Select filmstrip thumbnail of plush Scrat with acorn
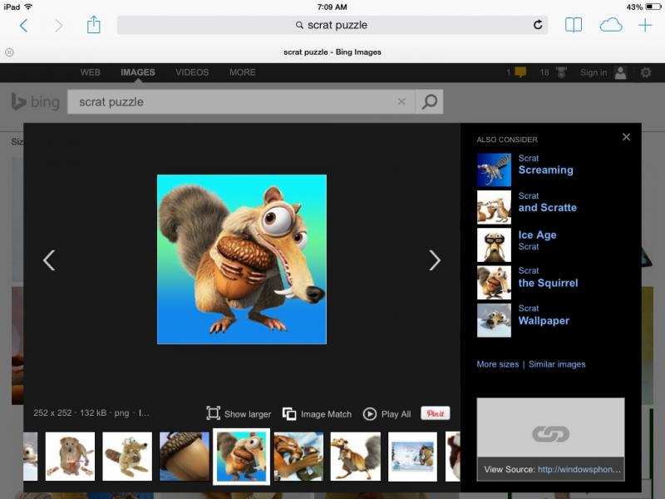This screenshot has height=499, width=665. point(127,457)
